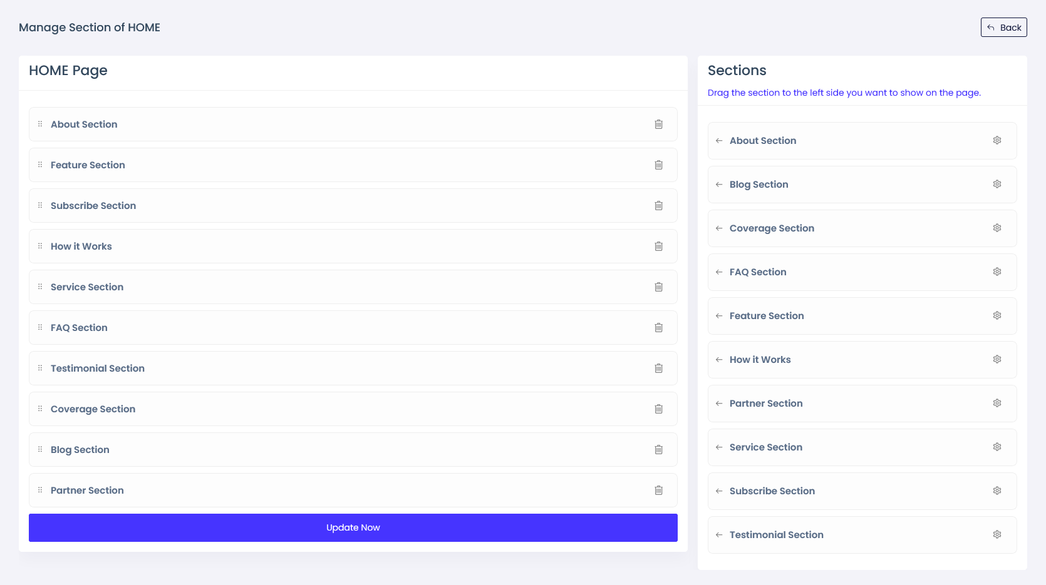Click left arrow beside Service Section
The image size is (1046, 585).
(x=719, y=447)
